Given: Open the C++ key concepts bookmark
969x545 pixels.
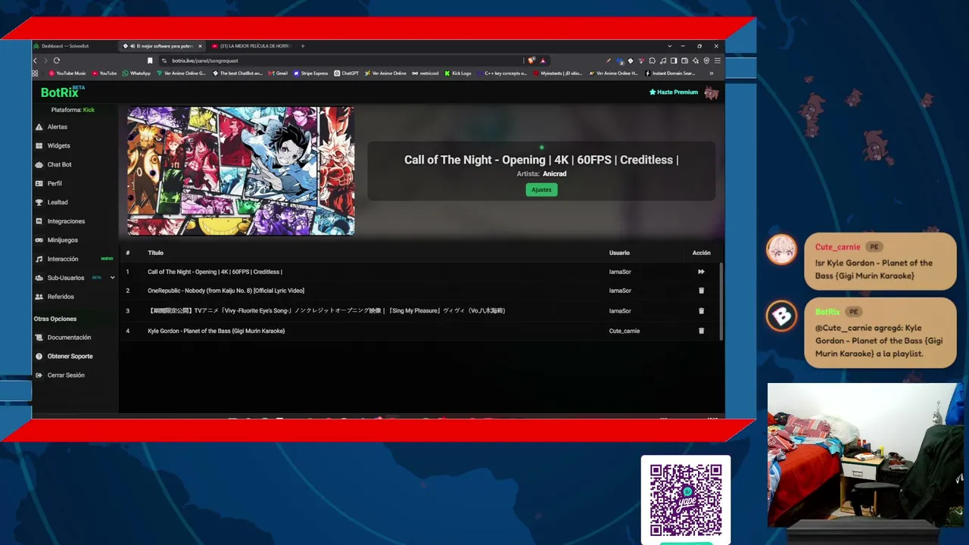Looking at the screenshot, I should (502, 73).
